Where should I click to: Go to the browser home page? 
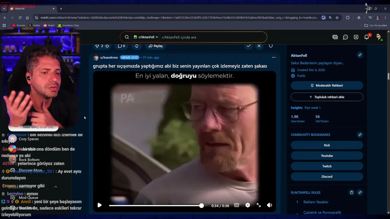27,18
